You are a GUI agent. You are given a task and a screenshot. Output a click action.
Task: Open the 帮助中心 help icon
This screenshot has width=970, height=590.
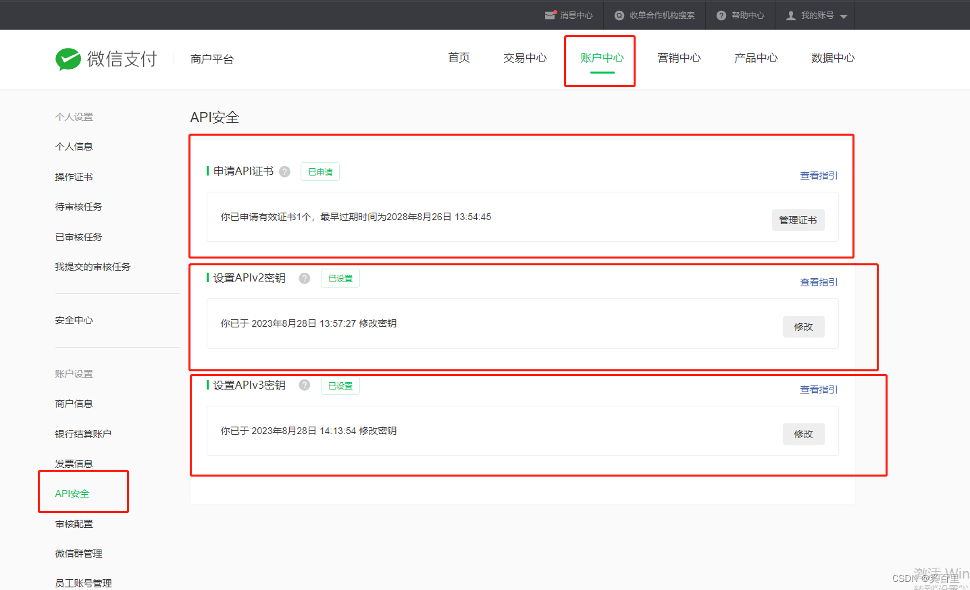[x=721, y=15]
